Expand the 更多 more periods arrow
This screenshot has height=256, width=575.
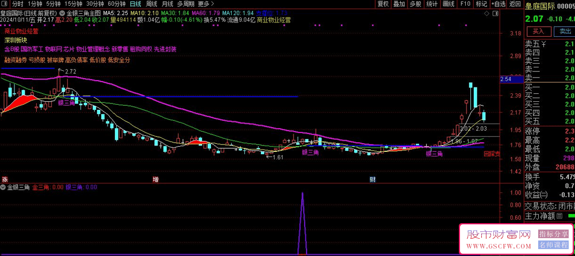tap(206, 4)
